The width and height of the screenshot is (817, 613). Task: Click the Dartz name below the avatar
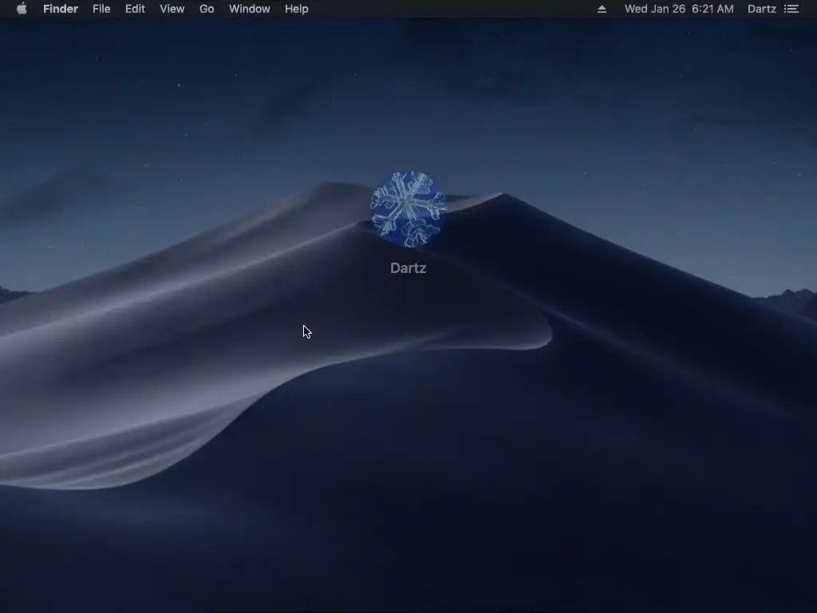coord(408,268)
